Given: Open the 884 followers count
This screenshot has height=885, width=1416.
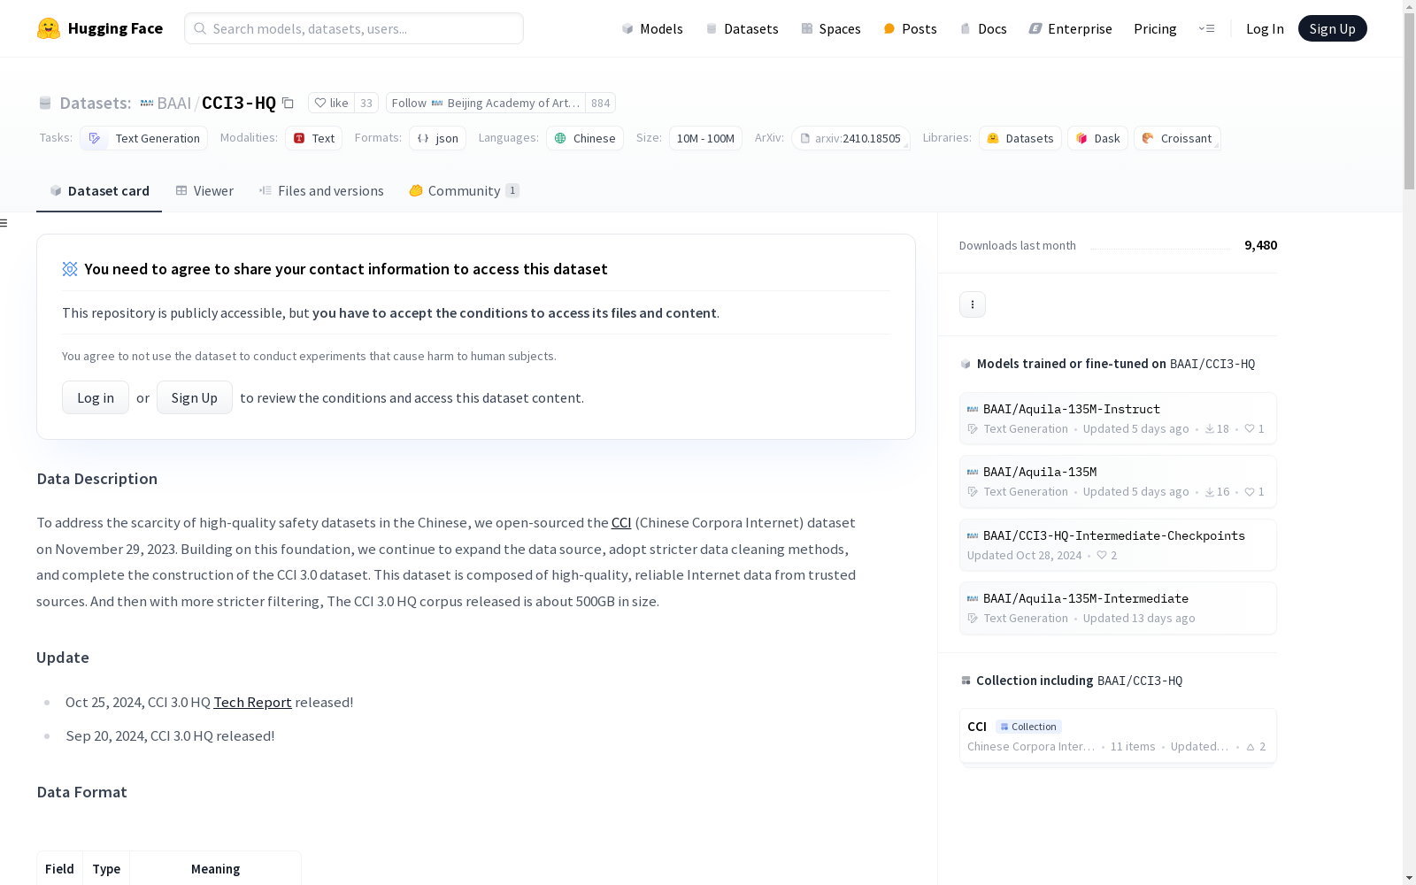Looking at the screenshot, I should point(601,103).
